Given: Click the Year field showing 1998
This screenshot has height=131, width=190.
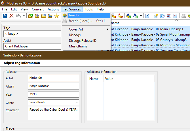Looking at the screenshot, I should 54,94.
